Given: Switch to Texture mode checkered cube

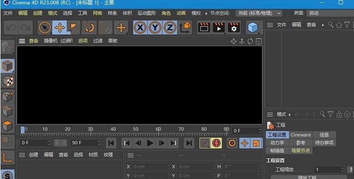Looking at the screenshot, I should tap(7, 81).
